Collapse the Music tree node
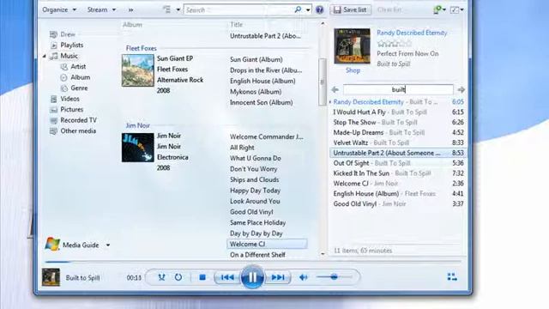 (44, 56)
